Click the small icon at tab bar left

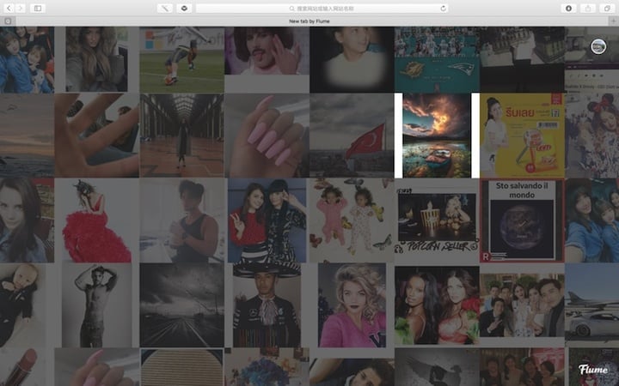point(8,20)
